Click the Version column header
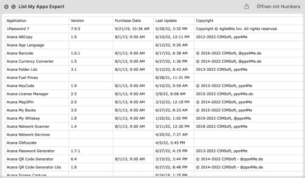The image size is (305, 178). (x=91, y=21)
